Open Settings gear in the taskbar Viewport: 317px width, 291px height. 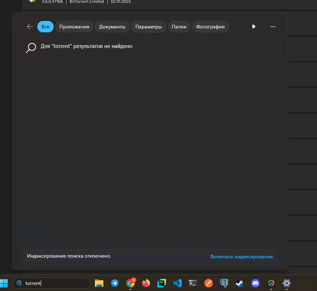click(x=287, y=283)
